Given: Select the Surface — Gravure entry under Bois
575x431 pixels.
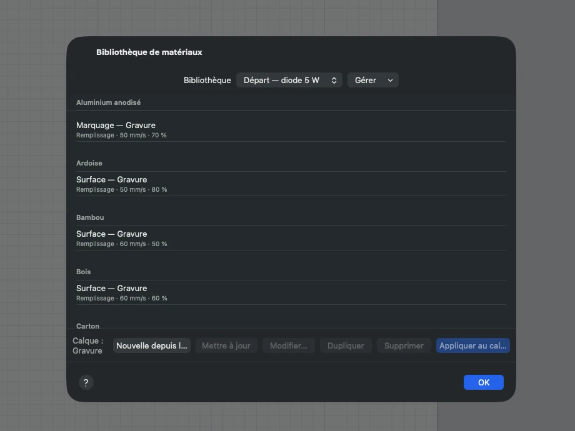Looking at the screenshot, I should [291, 292].
